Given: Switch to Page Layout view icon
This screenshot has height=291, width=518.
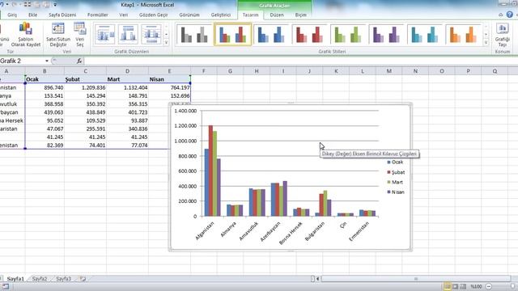Looking at the screenshot, I should [455, 286].
